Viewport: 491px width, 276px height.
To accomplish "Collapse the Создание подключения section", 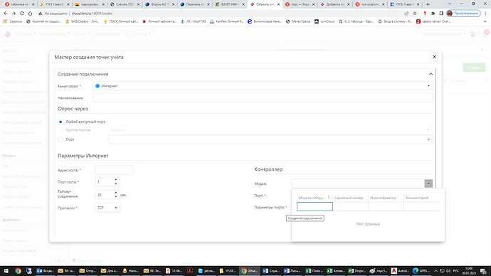I will pyautogui.click(x=431, y=74).
